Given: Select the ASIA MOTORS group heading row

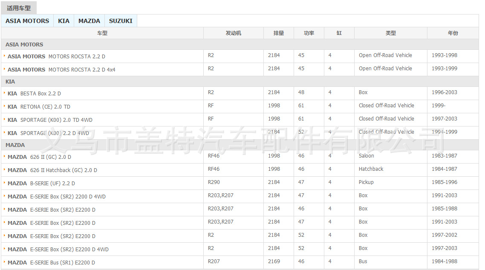Looking at the screenshot, I should pyautogui.click(x=240, y=44).
